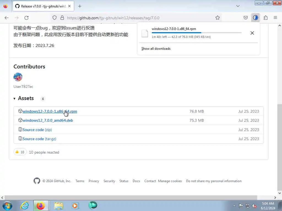Viewport: 282px width, 211px height.
Task: Click the scroll down arrow of vertical scrollbar
Action: 280,193
